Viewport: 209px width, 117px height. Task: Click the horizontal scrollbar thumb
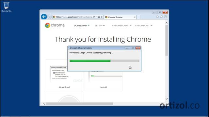[79, 104]
